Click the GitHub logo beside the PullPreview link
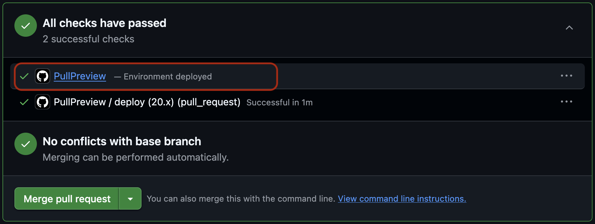 [42, 76]
